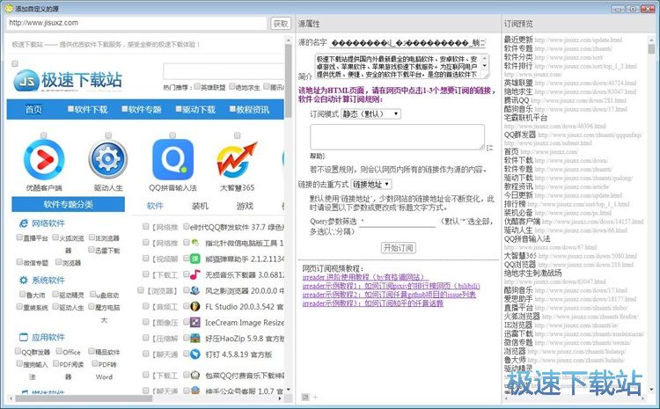Check the 鲁大师 checkbox
The height and width of the screenshot is (409, 660).
(22, 294)
